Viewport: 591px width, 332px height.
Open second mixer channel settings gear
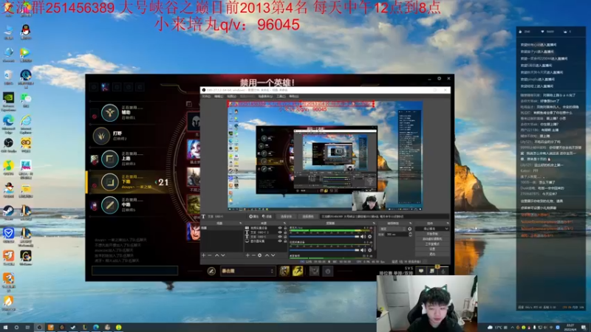click(x=370, y=250)
